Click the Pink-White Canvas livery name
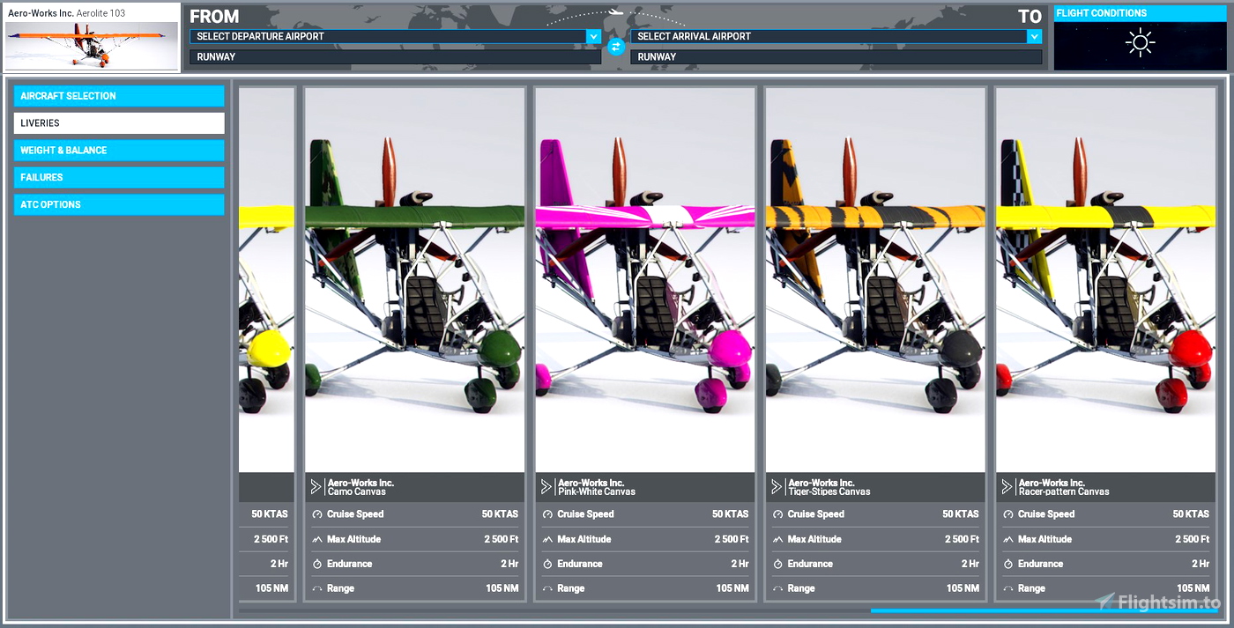This screenshot has height=628, width=1234. pos(597,491)
